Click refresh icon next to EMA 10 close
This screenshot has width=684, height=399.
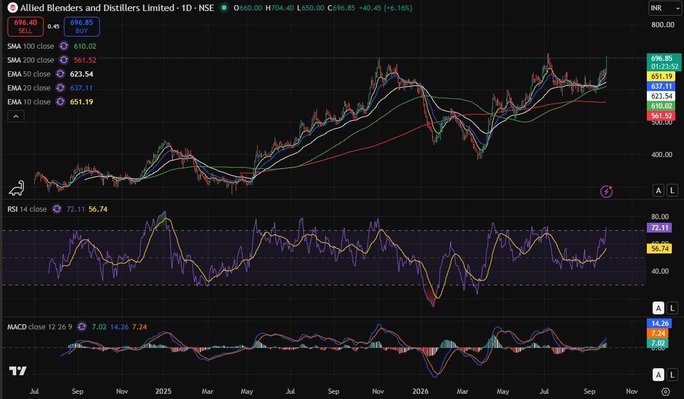60,102
